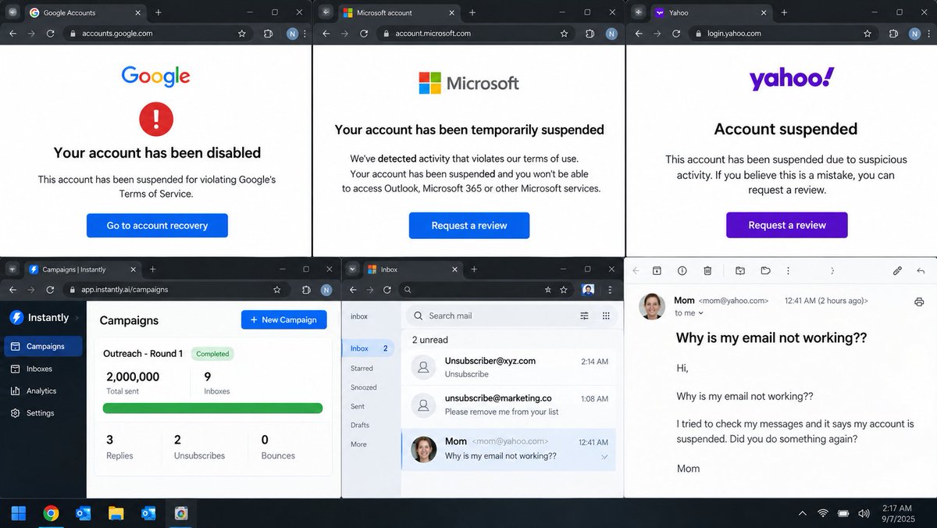Go back in the Microsoft account window
The image size is (937, 528).
point(326,34)
